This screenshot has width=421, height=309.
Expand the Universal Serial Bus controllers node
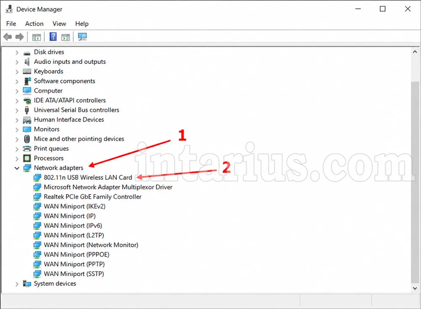point(17,110)
